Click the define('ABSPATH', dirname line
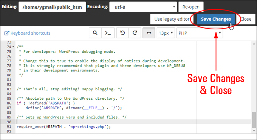This screenshot has height=140, width=257. [74, 108]
